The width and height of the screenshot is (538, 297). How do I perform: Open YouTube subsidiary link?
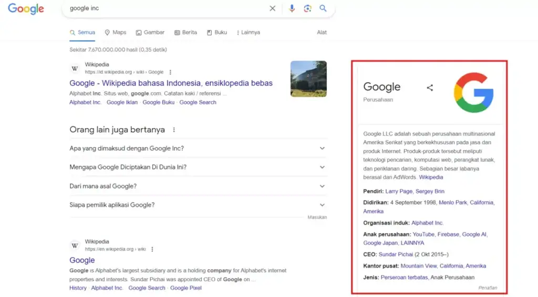(423, 235)
